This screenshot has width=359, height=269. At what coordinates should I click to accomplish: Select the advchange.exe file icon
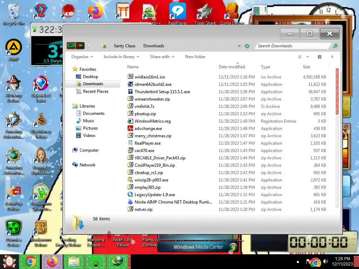[130, 128]
